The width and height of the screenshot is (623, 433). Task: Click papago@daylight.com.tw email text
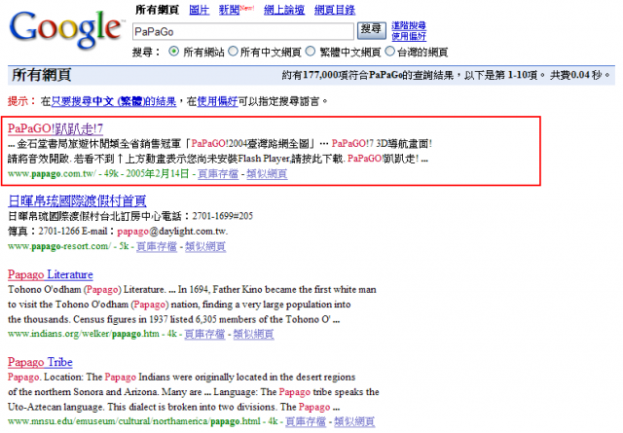pyautogui.click(x=172, y=232)
